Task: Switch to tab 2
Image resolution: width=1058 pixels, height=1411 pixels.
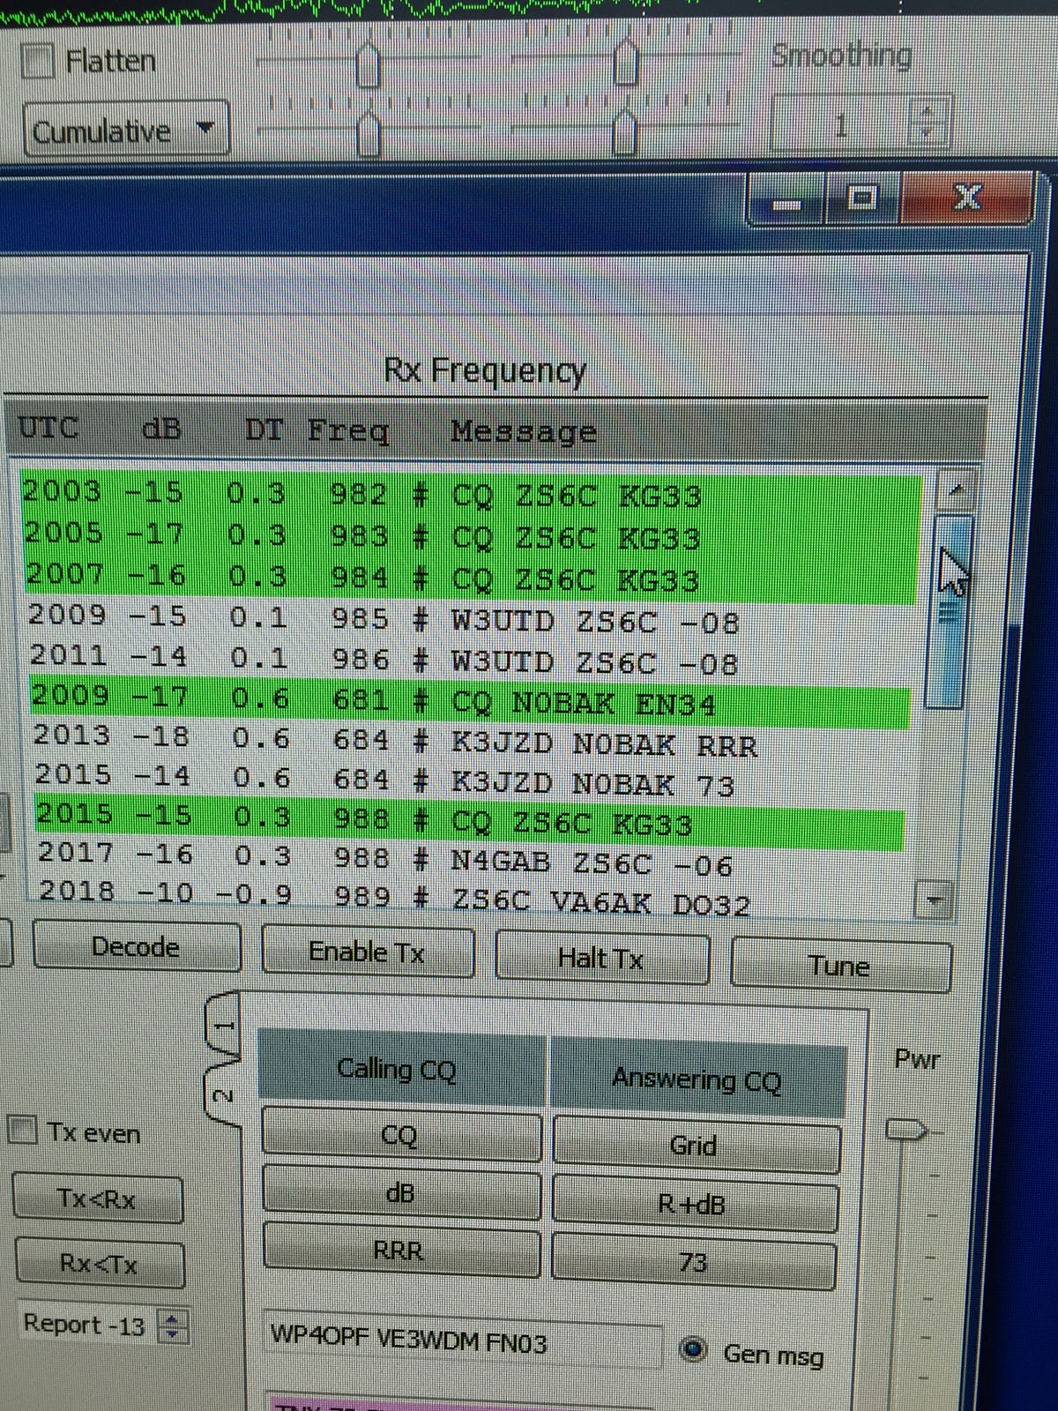Action: point(224,1094)
